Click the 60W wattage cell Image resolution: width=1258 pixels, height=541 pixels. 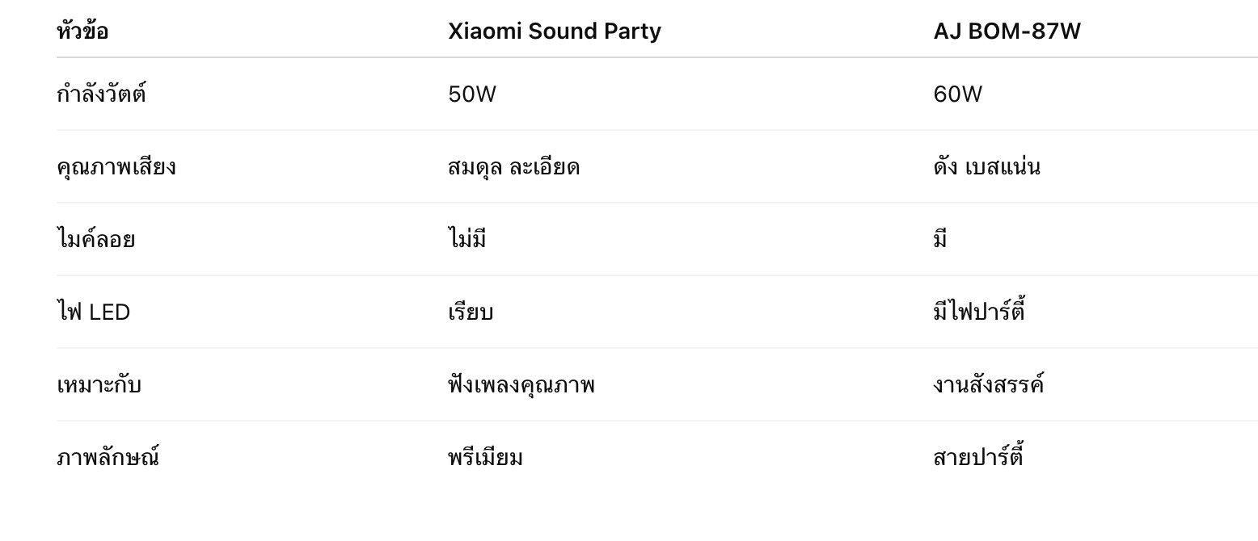pos(957,94)
